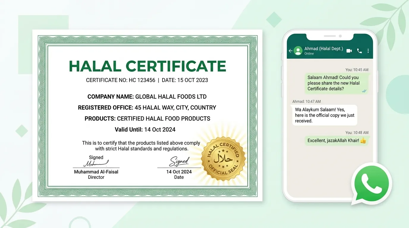Click "COMPANY NAME: GLOBAL HALAL FOODS LTD" line
Image resolution: width=409 pixels, height=228 pixels.
147,97
